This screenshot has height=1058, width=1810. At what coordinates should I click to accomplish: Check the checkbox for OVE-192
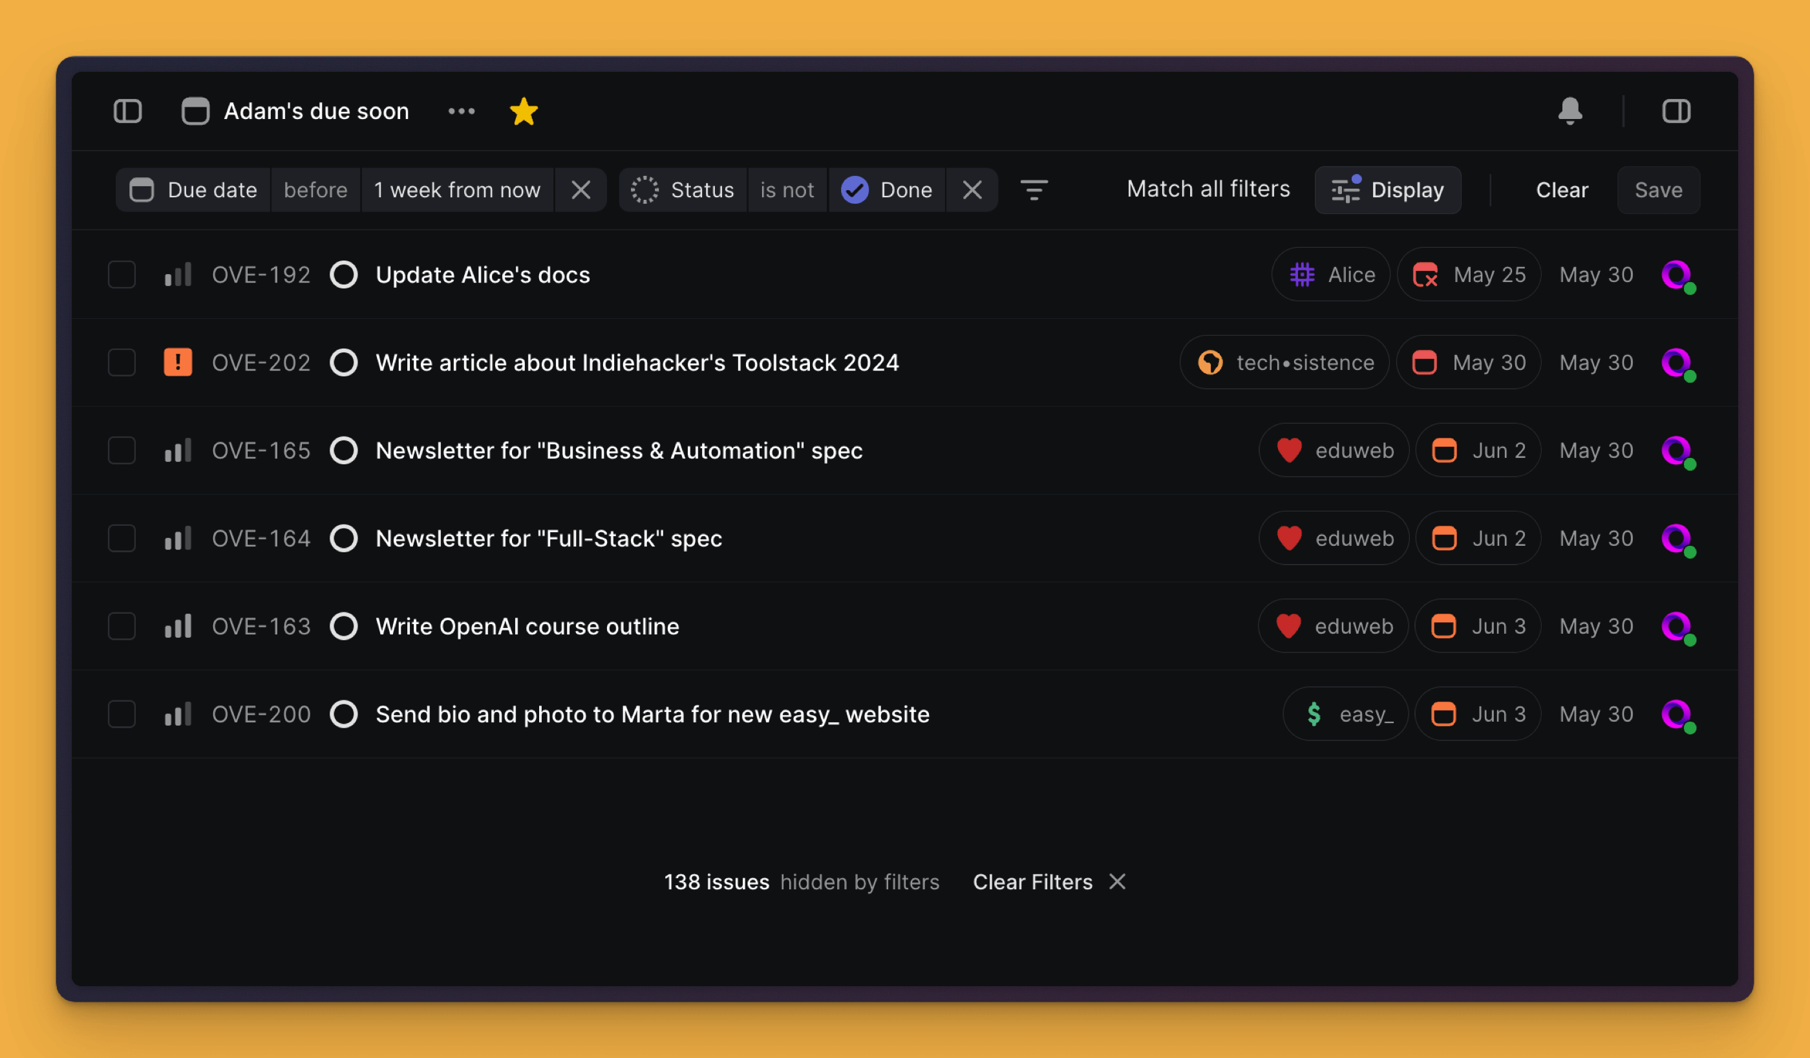[x=122, y=275]
